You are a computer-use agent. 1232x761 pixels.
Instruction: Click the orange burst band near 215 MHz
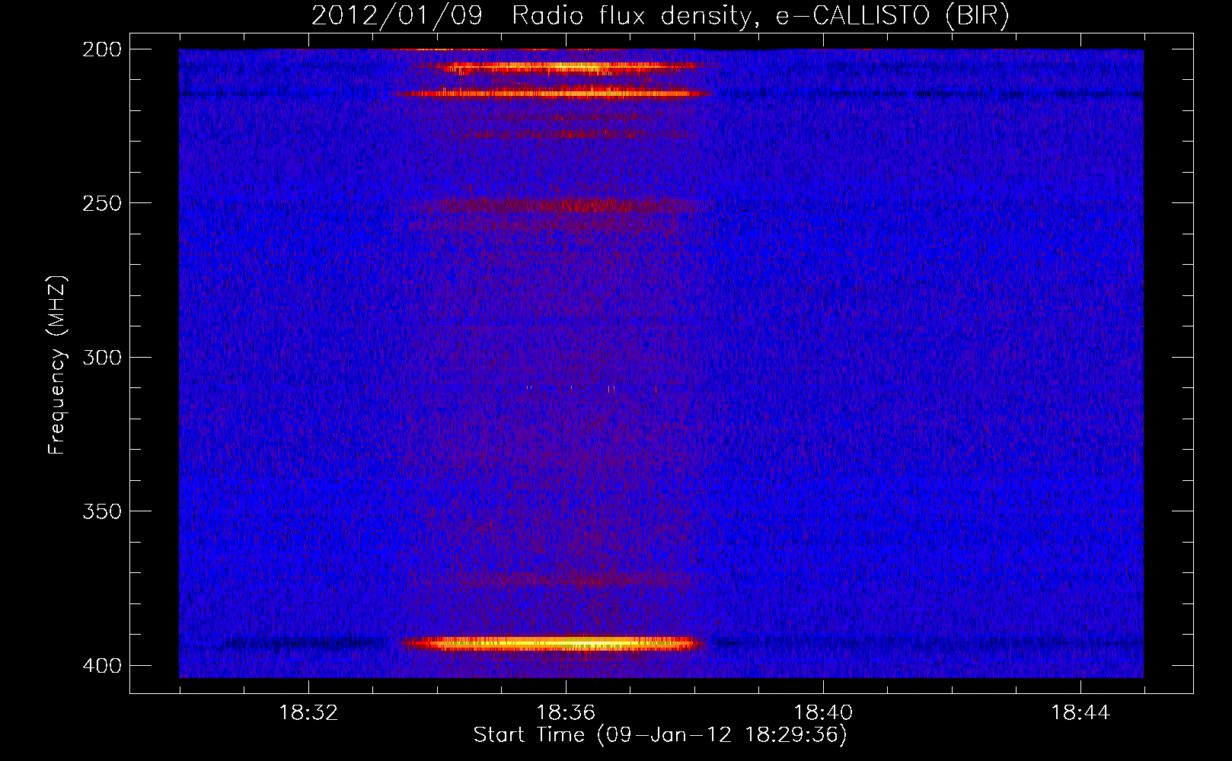coord(553,94)
